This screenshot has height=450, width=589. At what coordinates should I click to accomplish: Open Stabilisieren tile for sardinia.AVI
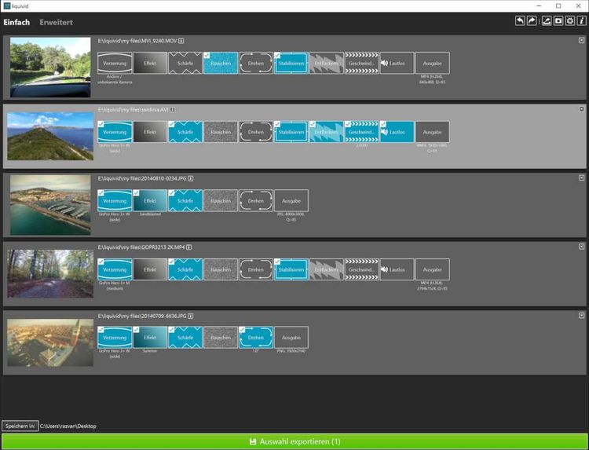pos(291,132)
